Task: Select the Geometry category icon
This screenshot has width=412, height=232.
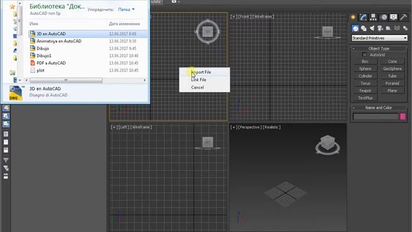Action: (355, 28)
